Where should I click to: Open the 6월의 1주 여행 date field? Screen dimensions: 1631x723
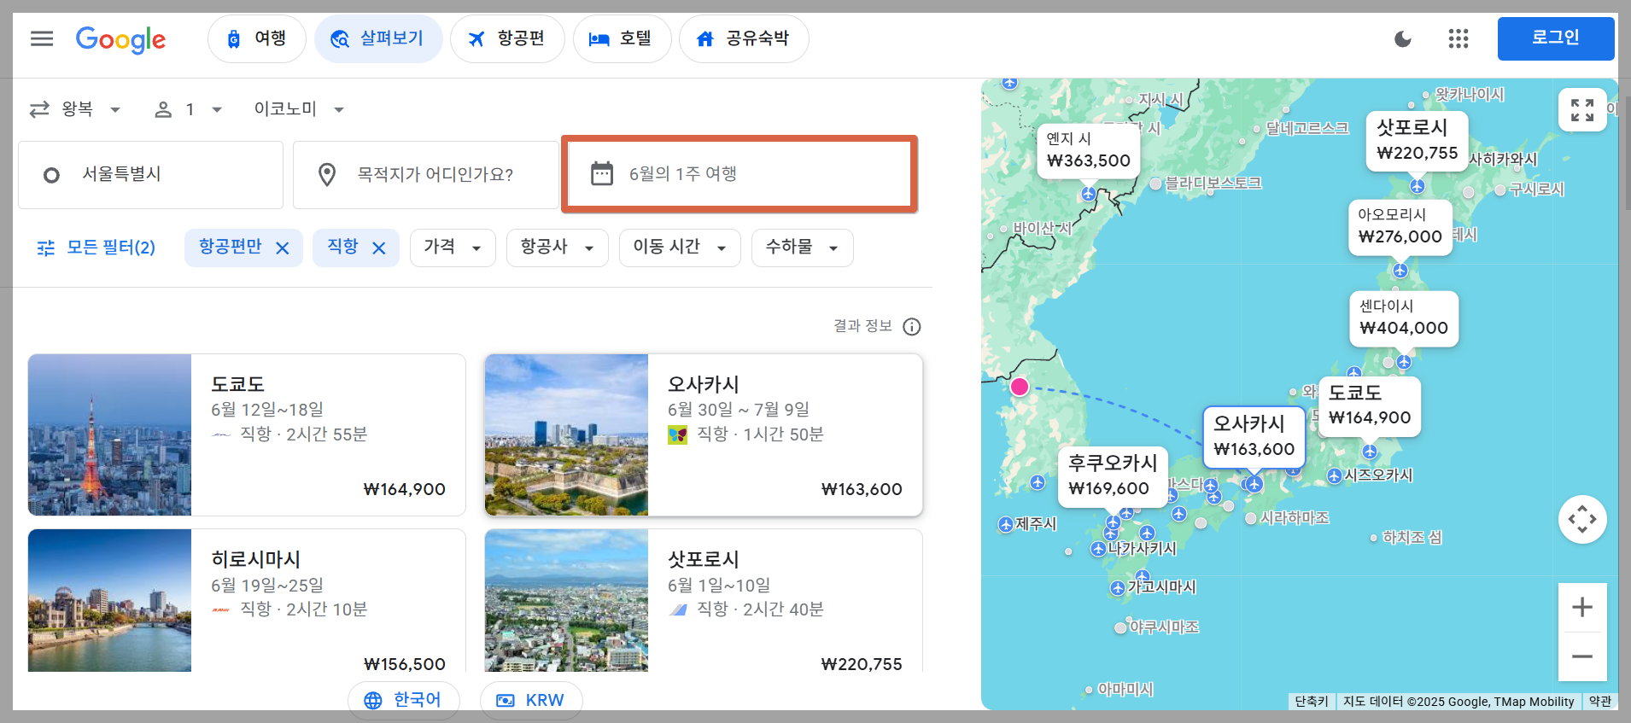coord(740,174)
